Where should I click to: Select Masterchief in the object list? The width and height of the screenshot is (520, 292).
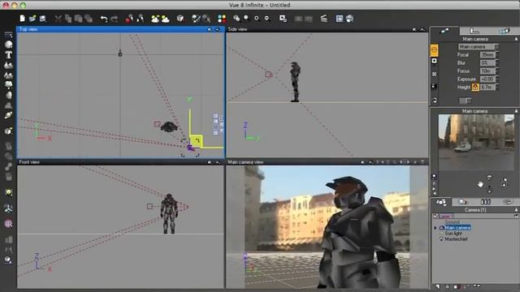[456, 239]
